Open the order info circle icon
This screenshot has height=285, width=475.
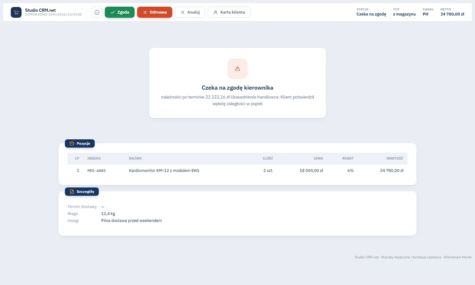97,12
